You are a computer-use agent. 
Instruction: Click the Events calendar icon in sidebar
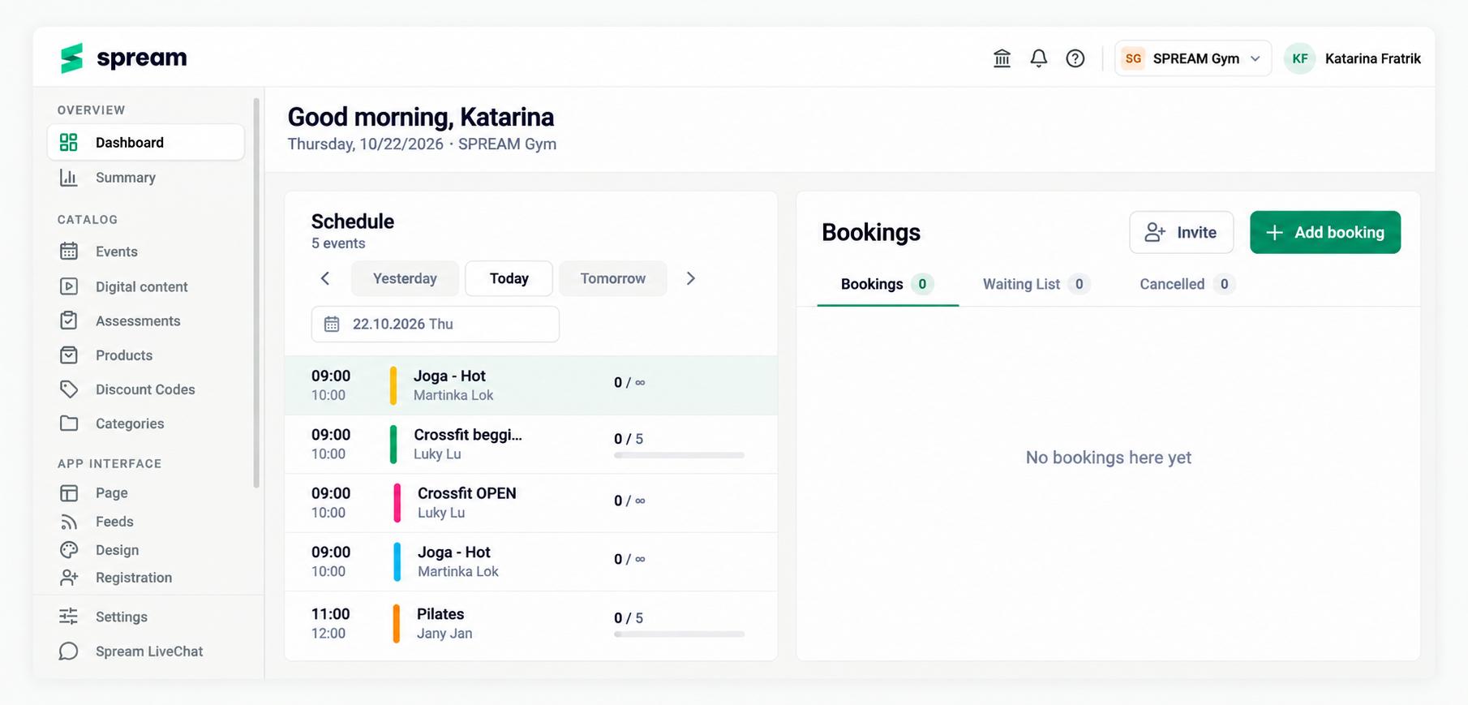pyautogui.click(x=69, y=251)
